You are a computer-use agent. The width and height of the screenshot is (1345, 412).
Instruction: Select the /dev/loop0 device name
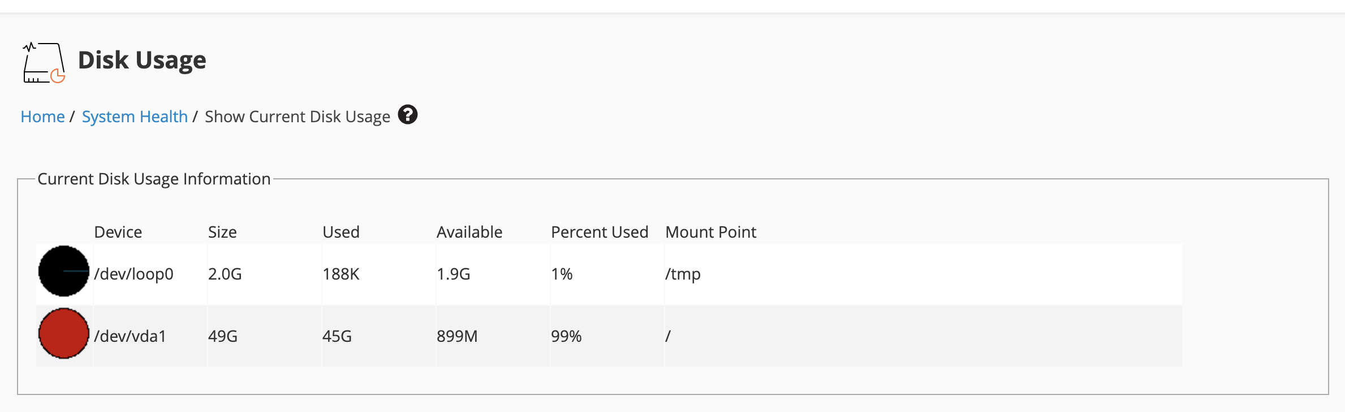(x=133, y=274)
